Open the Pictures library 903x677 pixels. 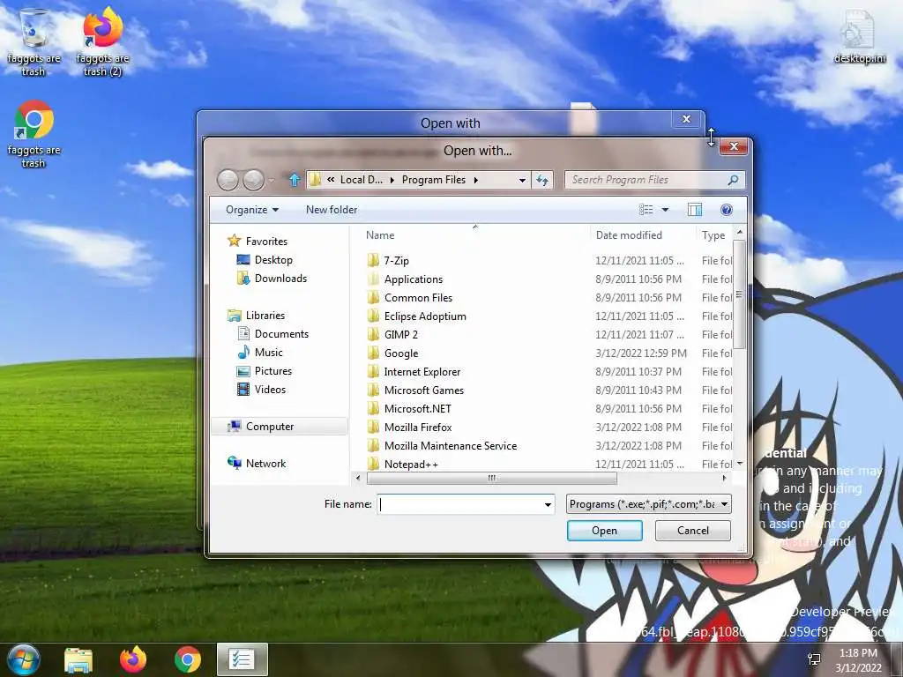point(265,371)
